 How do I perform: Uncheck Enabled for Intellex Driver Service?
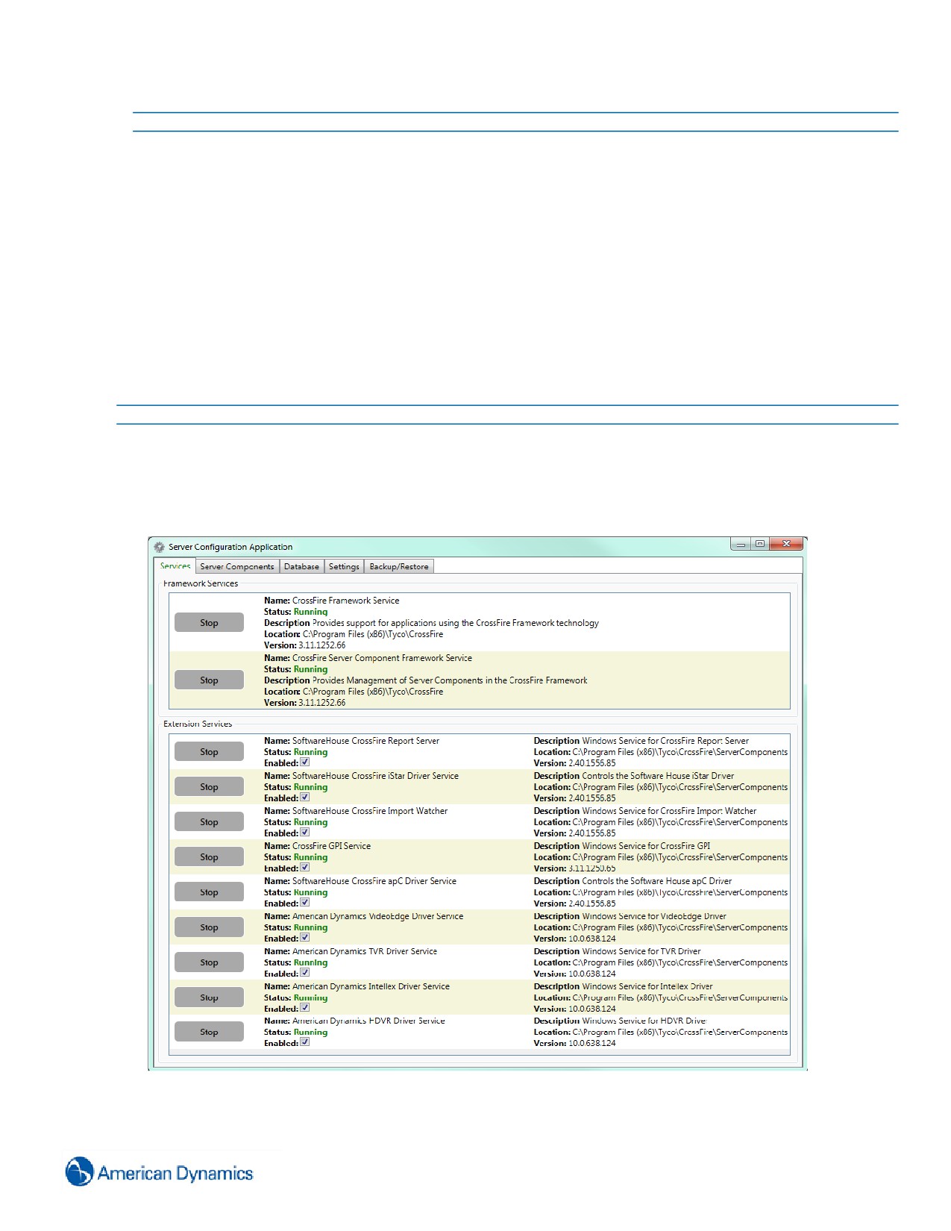(305, 1008)
